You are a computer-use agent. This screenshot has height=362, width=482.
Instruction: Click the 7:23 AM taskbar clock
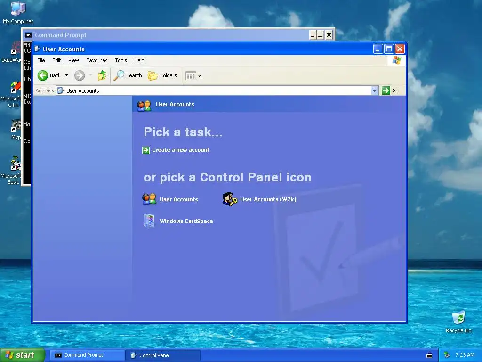[465, 355]
